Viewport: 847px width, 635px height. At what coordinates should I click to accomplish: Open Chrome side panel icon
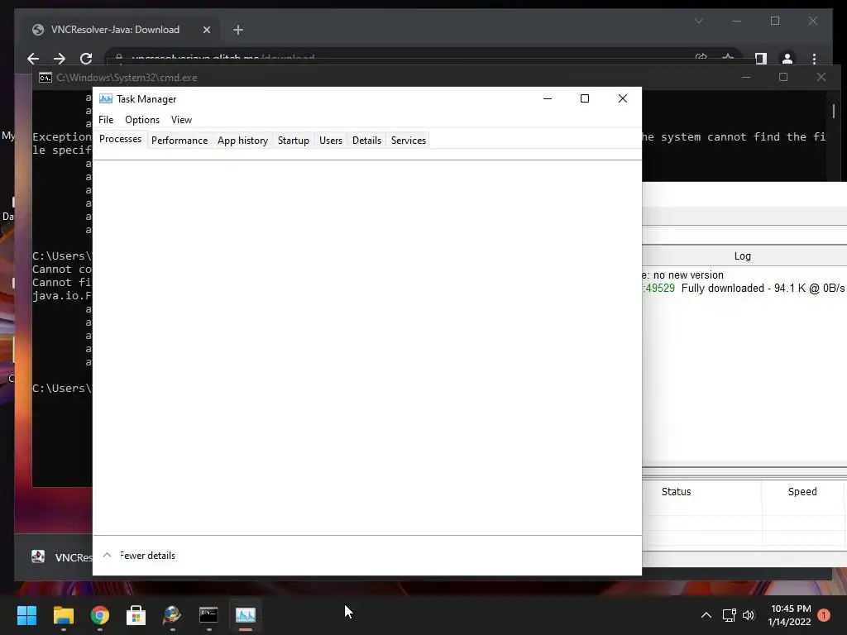pos(761,59)
